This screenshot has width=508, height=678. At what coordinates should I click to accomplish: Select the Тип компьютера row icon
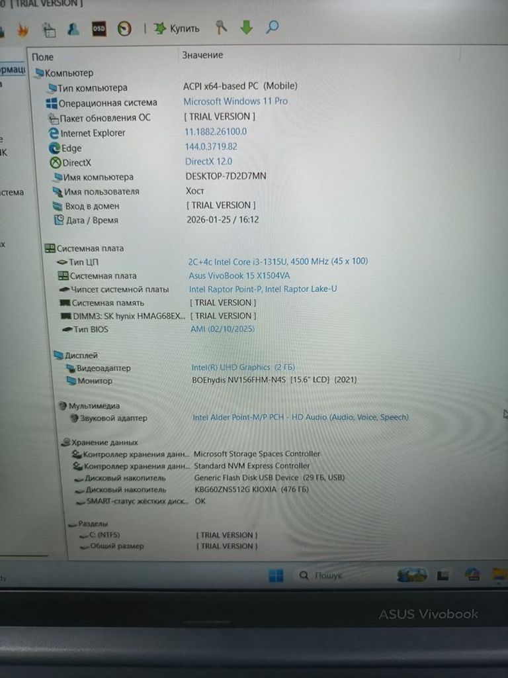52,88
